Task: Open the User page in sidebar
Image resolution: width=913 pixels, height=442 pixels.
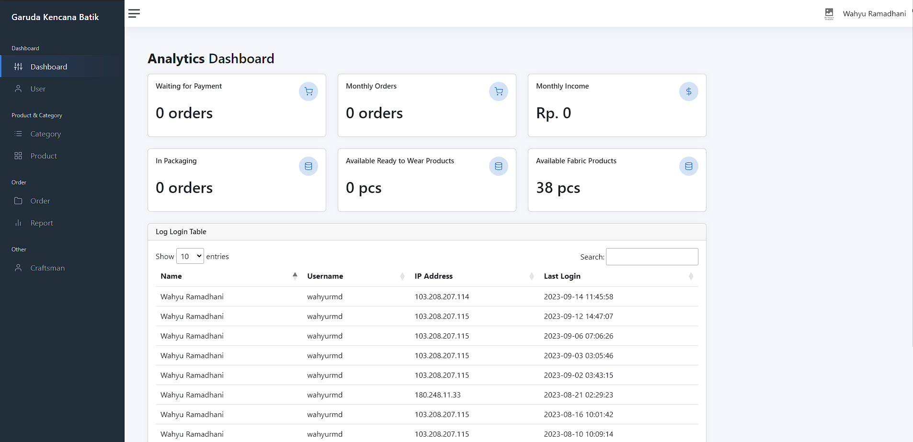Action: point(38,89)
